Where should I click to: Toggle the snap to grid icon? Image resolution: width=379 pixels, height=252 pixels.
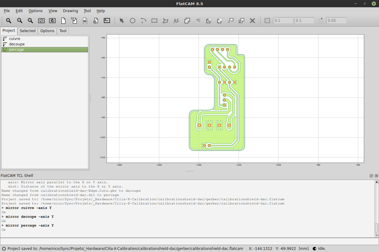coord(267,21)
